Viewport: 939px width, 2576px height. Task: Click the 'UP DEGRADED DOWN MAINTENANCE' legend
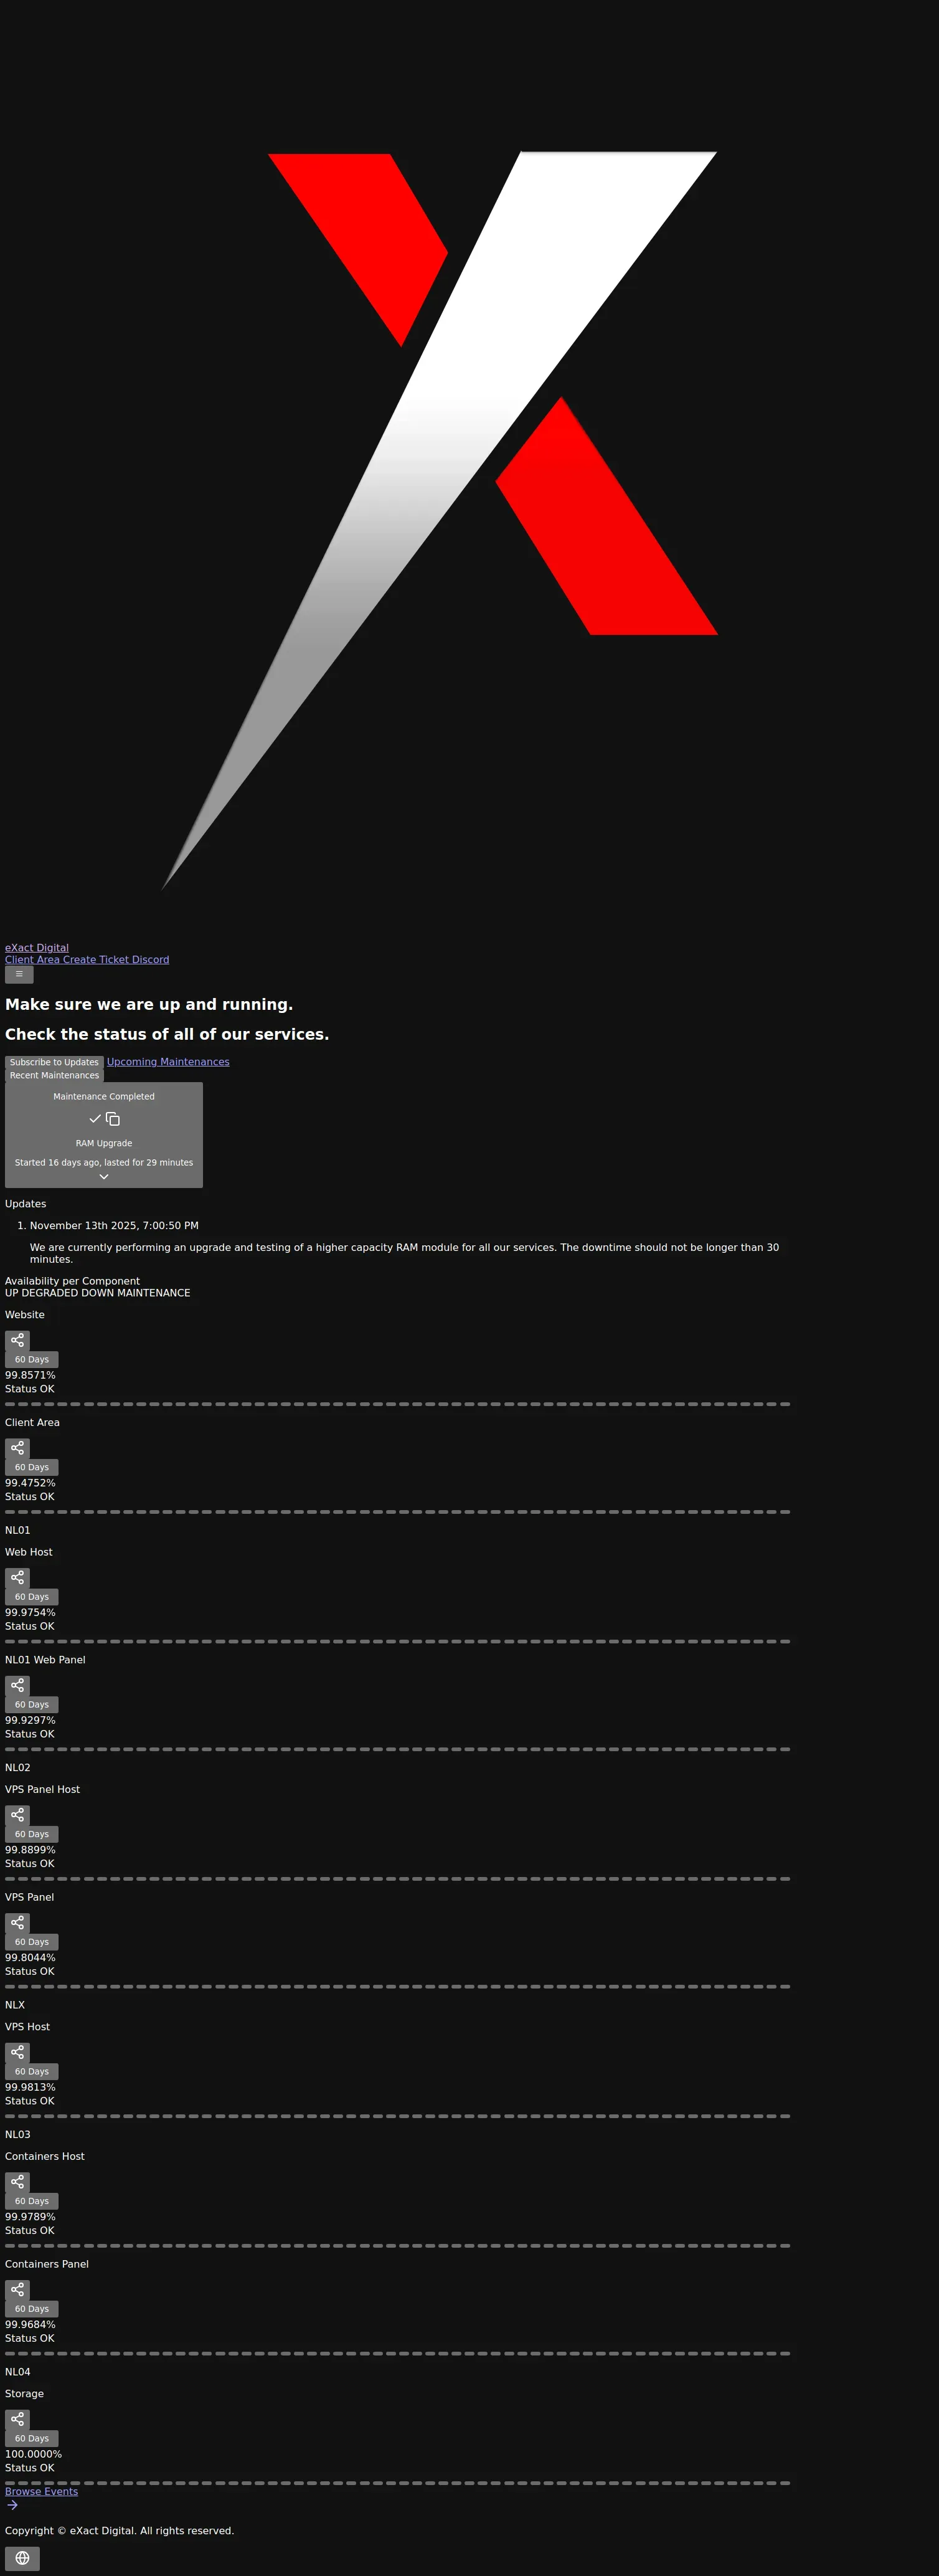[x=97, y=1293]
